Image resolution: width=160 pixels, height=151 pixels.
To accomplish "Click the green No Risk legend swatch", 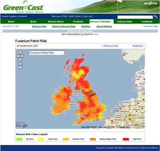I will pos(19,139).
